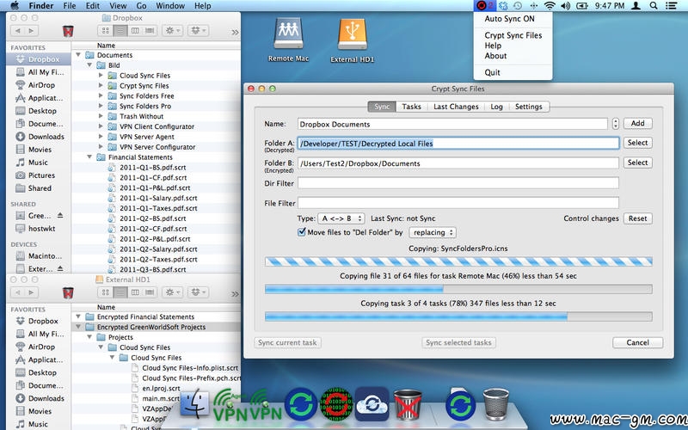Click the Sync current task button

287,342
